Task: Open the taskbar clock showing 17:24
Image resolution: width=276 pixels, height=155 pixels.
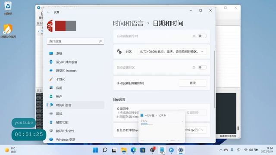Action: (267, 150)
